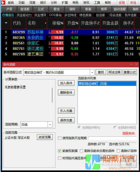This screenshot has width=140, height=172.
Task: Sort by the 开盘金额 column header
Action: pos(110,23)
